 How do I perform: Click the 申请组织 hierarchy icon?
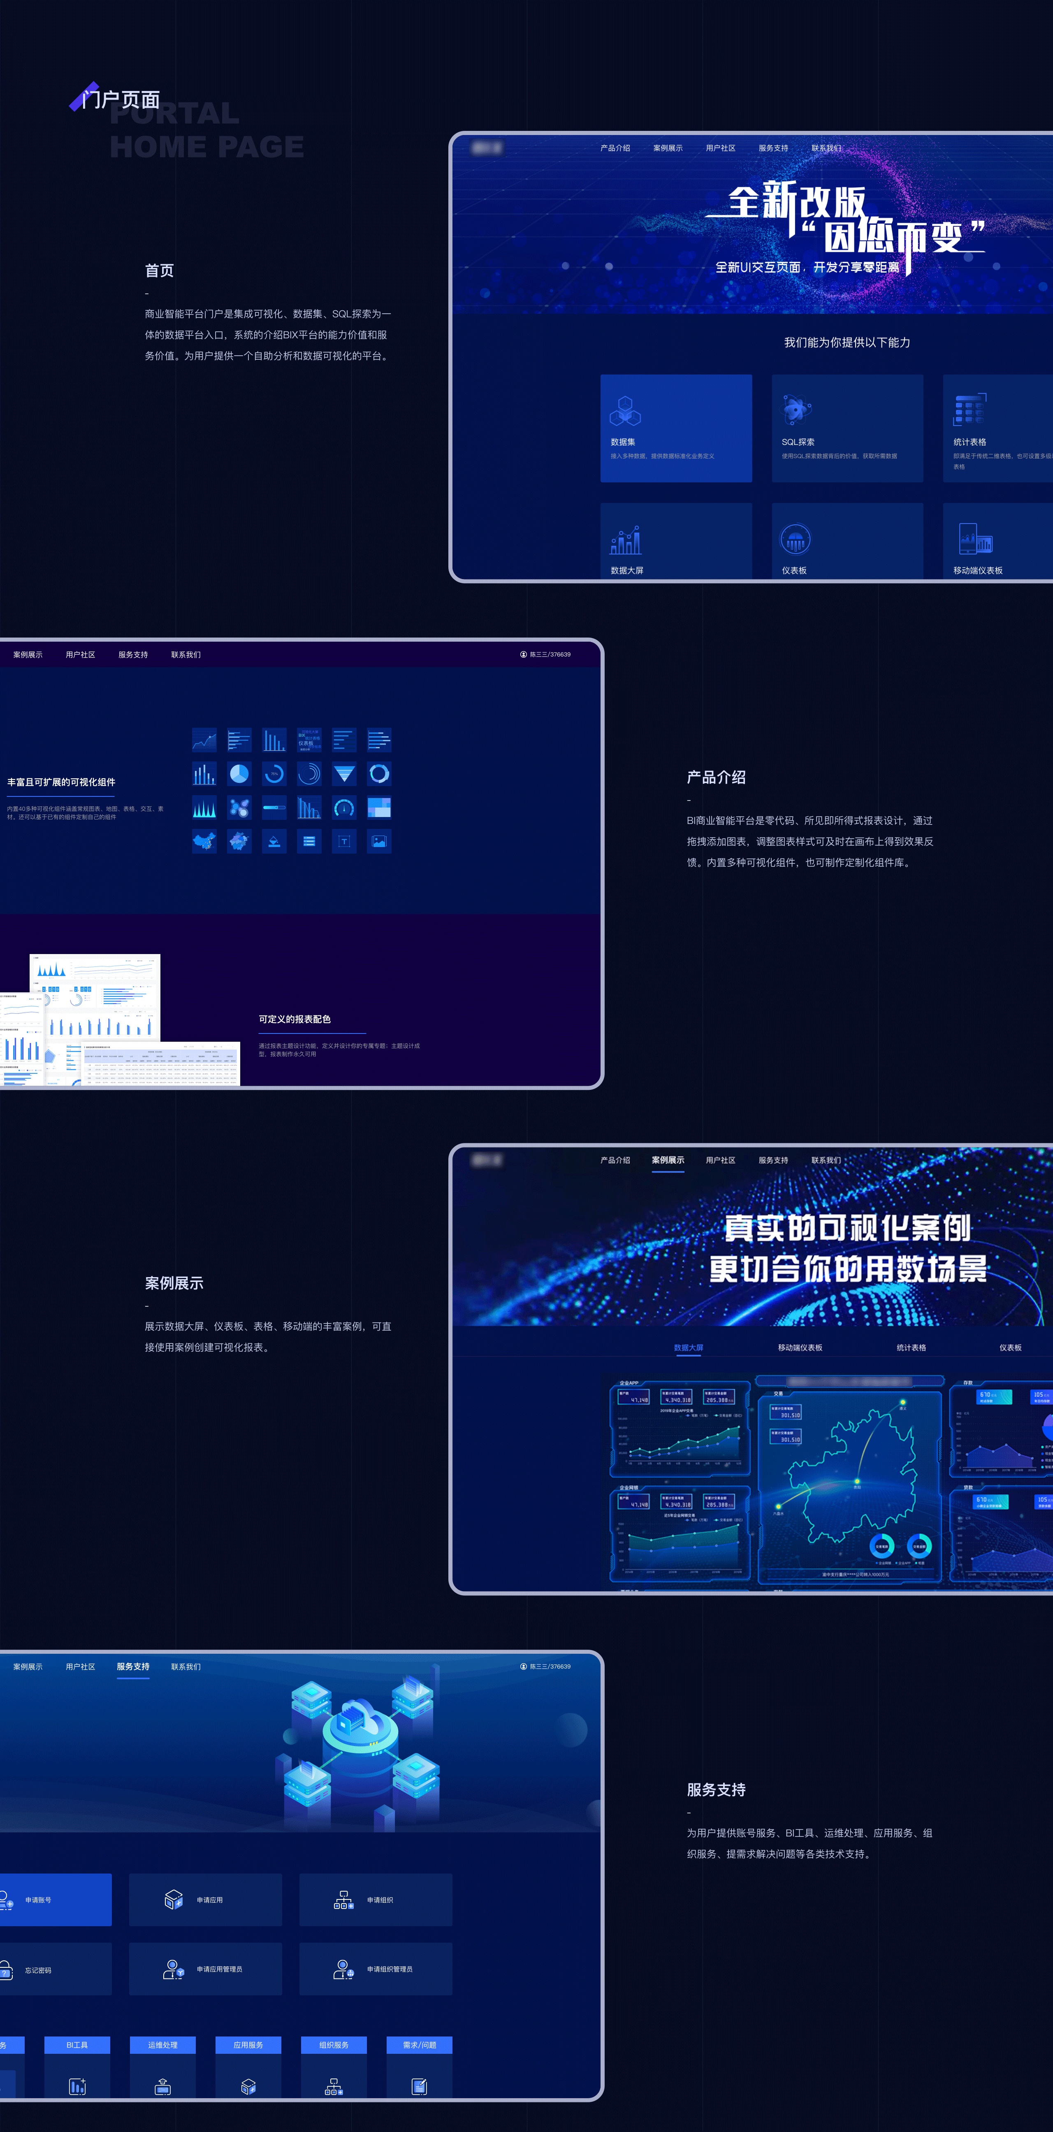click(343, 1899)
